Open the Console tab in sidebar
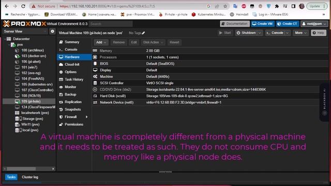The width and height of the screenshot is (331, 186). pos(74,50)
